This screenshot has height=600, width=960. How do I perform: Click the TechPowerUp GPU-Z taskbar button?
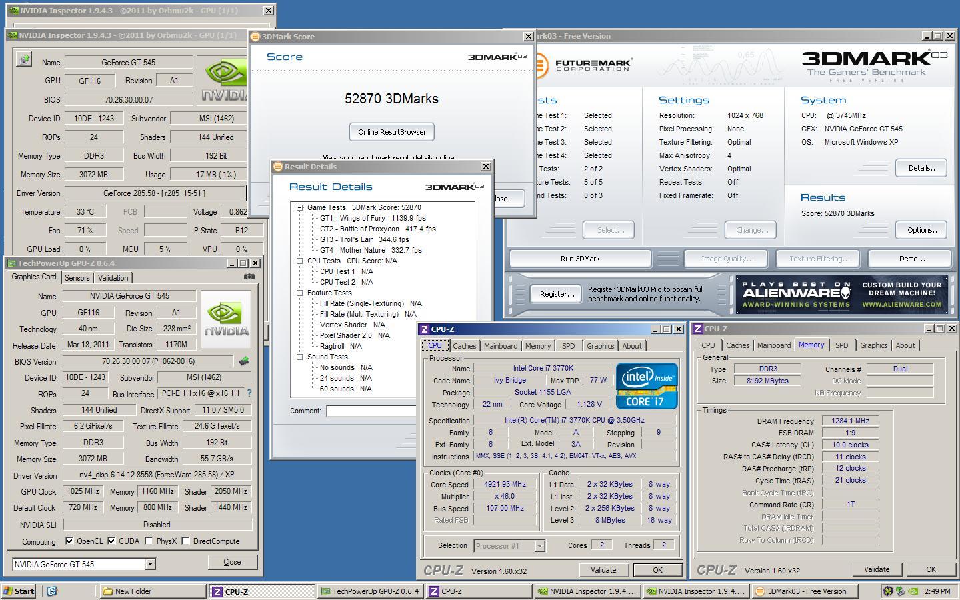click(369, 591)
